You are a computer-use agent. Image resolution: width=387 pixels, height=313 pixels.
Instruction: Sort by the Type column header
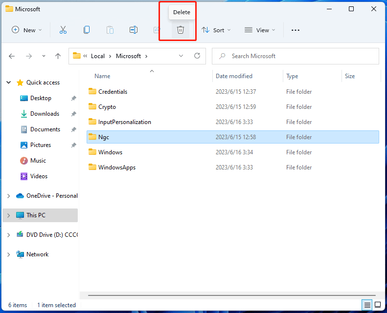click(292, 76)
